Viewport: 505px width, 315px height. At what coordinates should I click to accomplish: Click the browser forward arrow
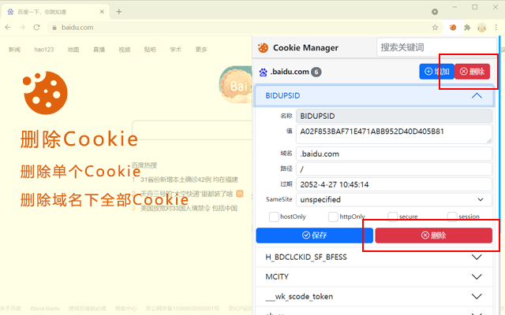22,28
